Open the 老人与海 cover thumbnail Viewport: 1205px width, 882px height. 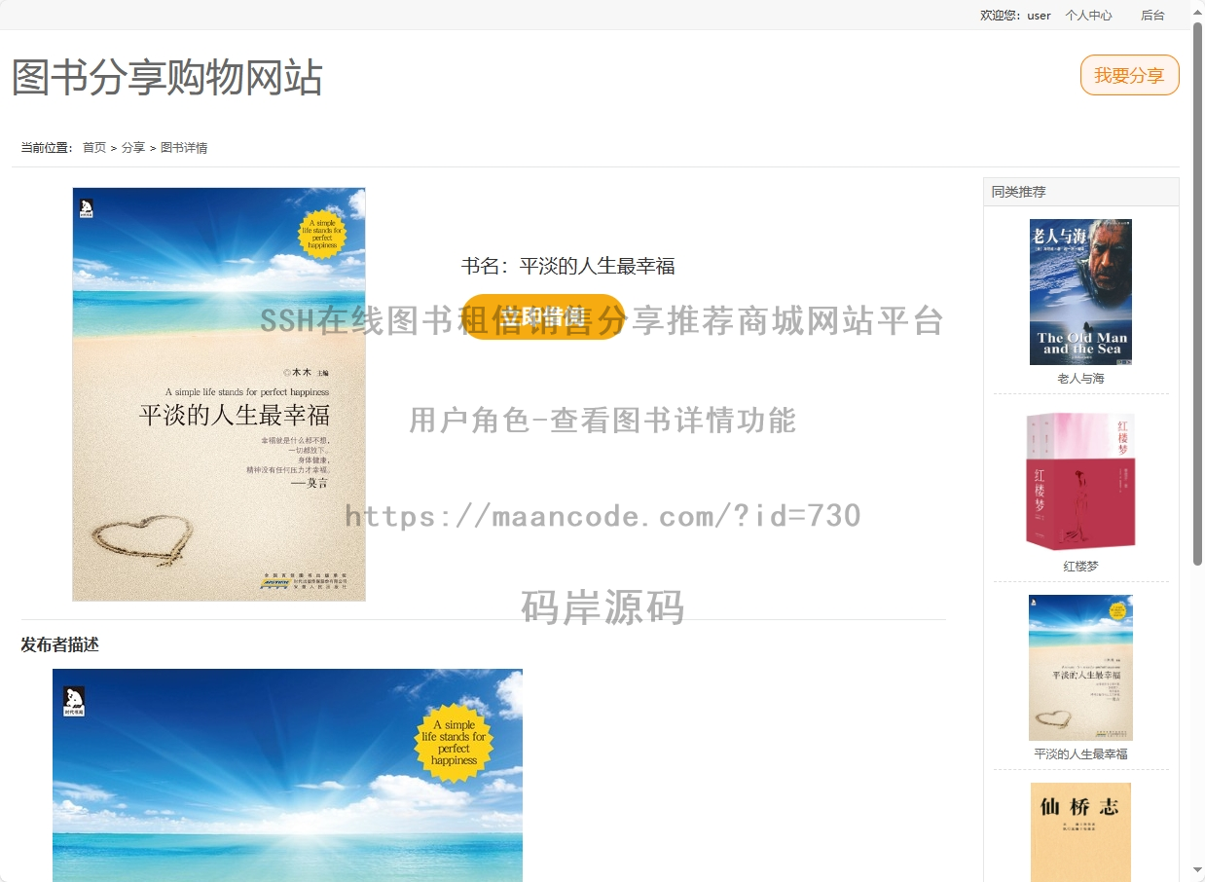point(1080,292)
